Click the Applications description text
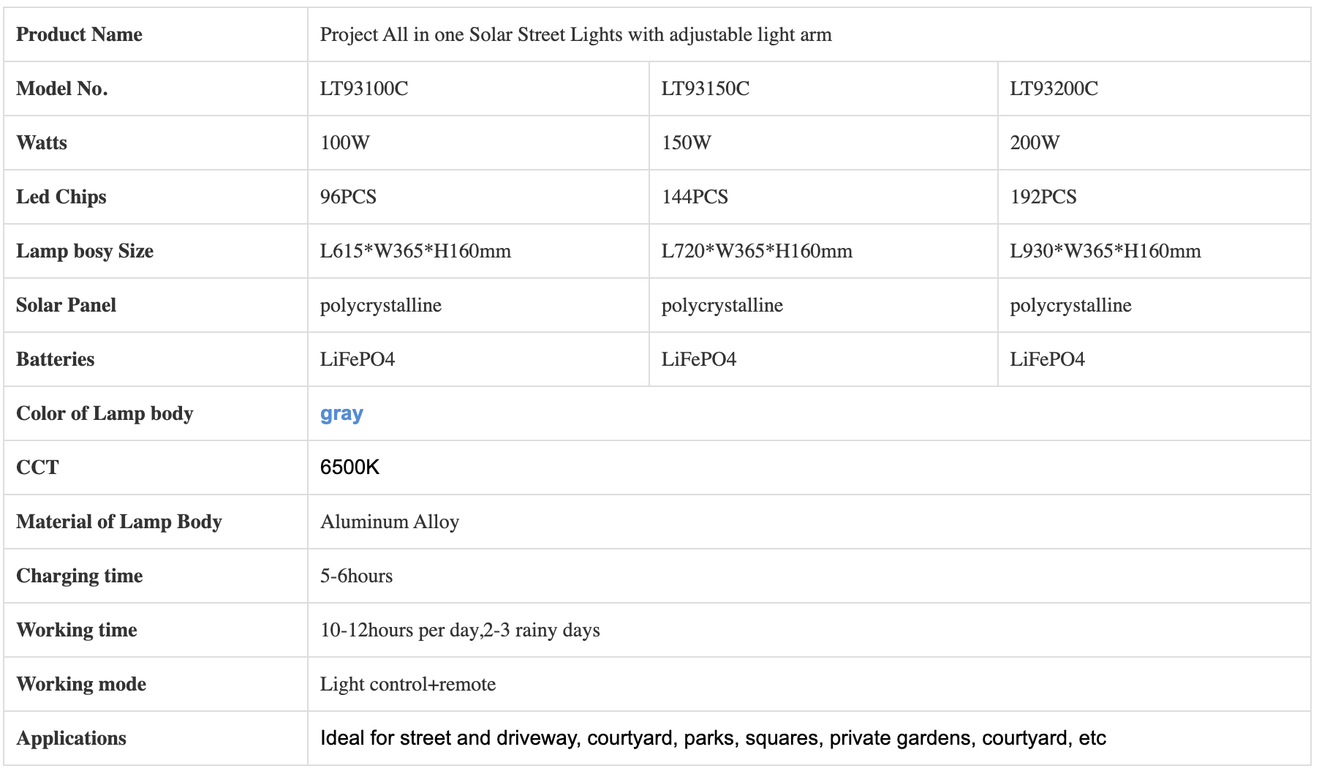The width and height of the screenshot is (1319, 774). pyautogui.click(x=713, y=738)
